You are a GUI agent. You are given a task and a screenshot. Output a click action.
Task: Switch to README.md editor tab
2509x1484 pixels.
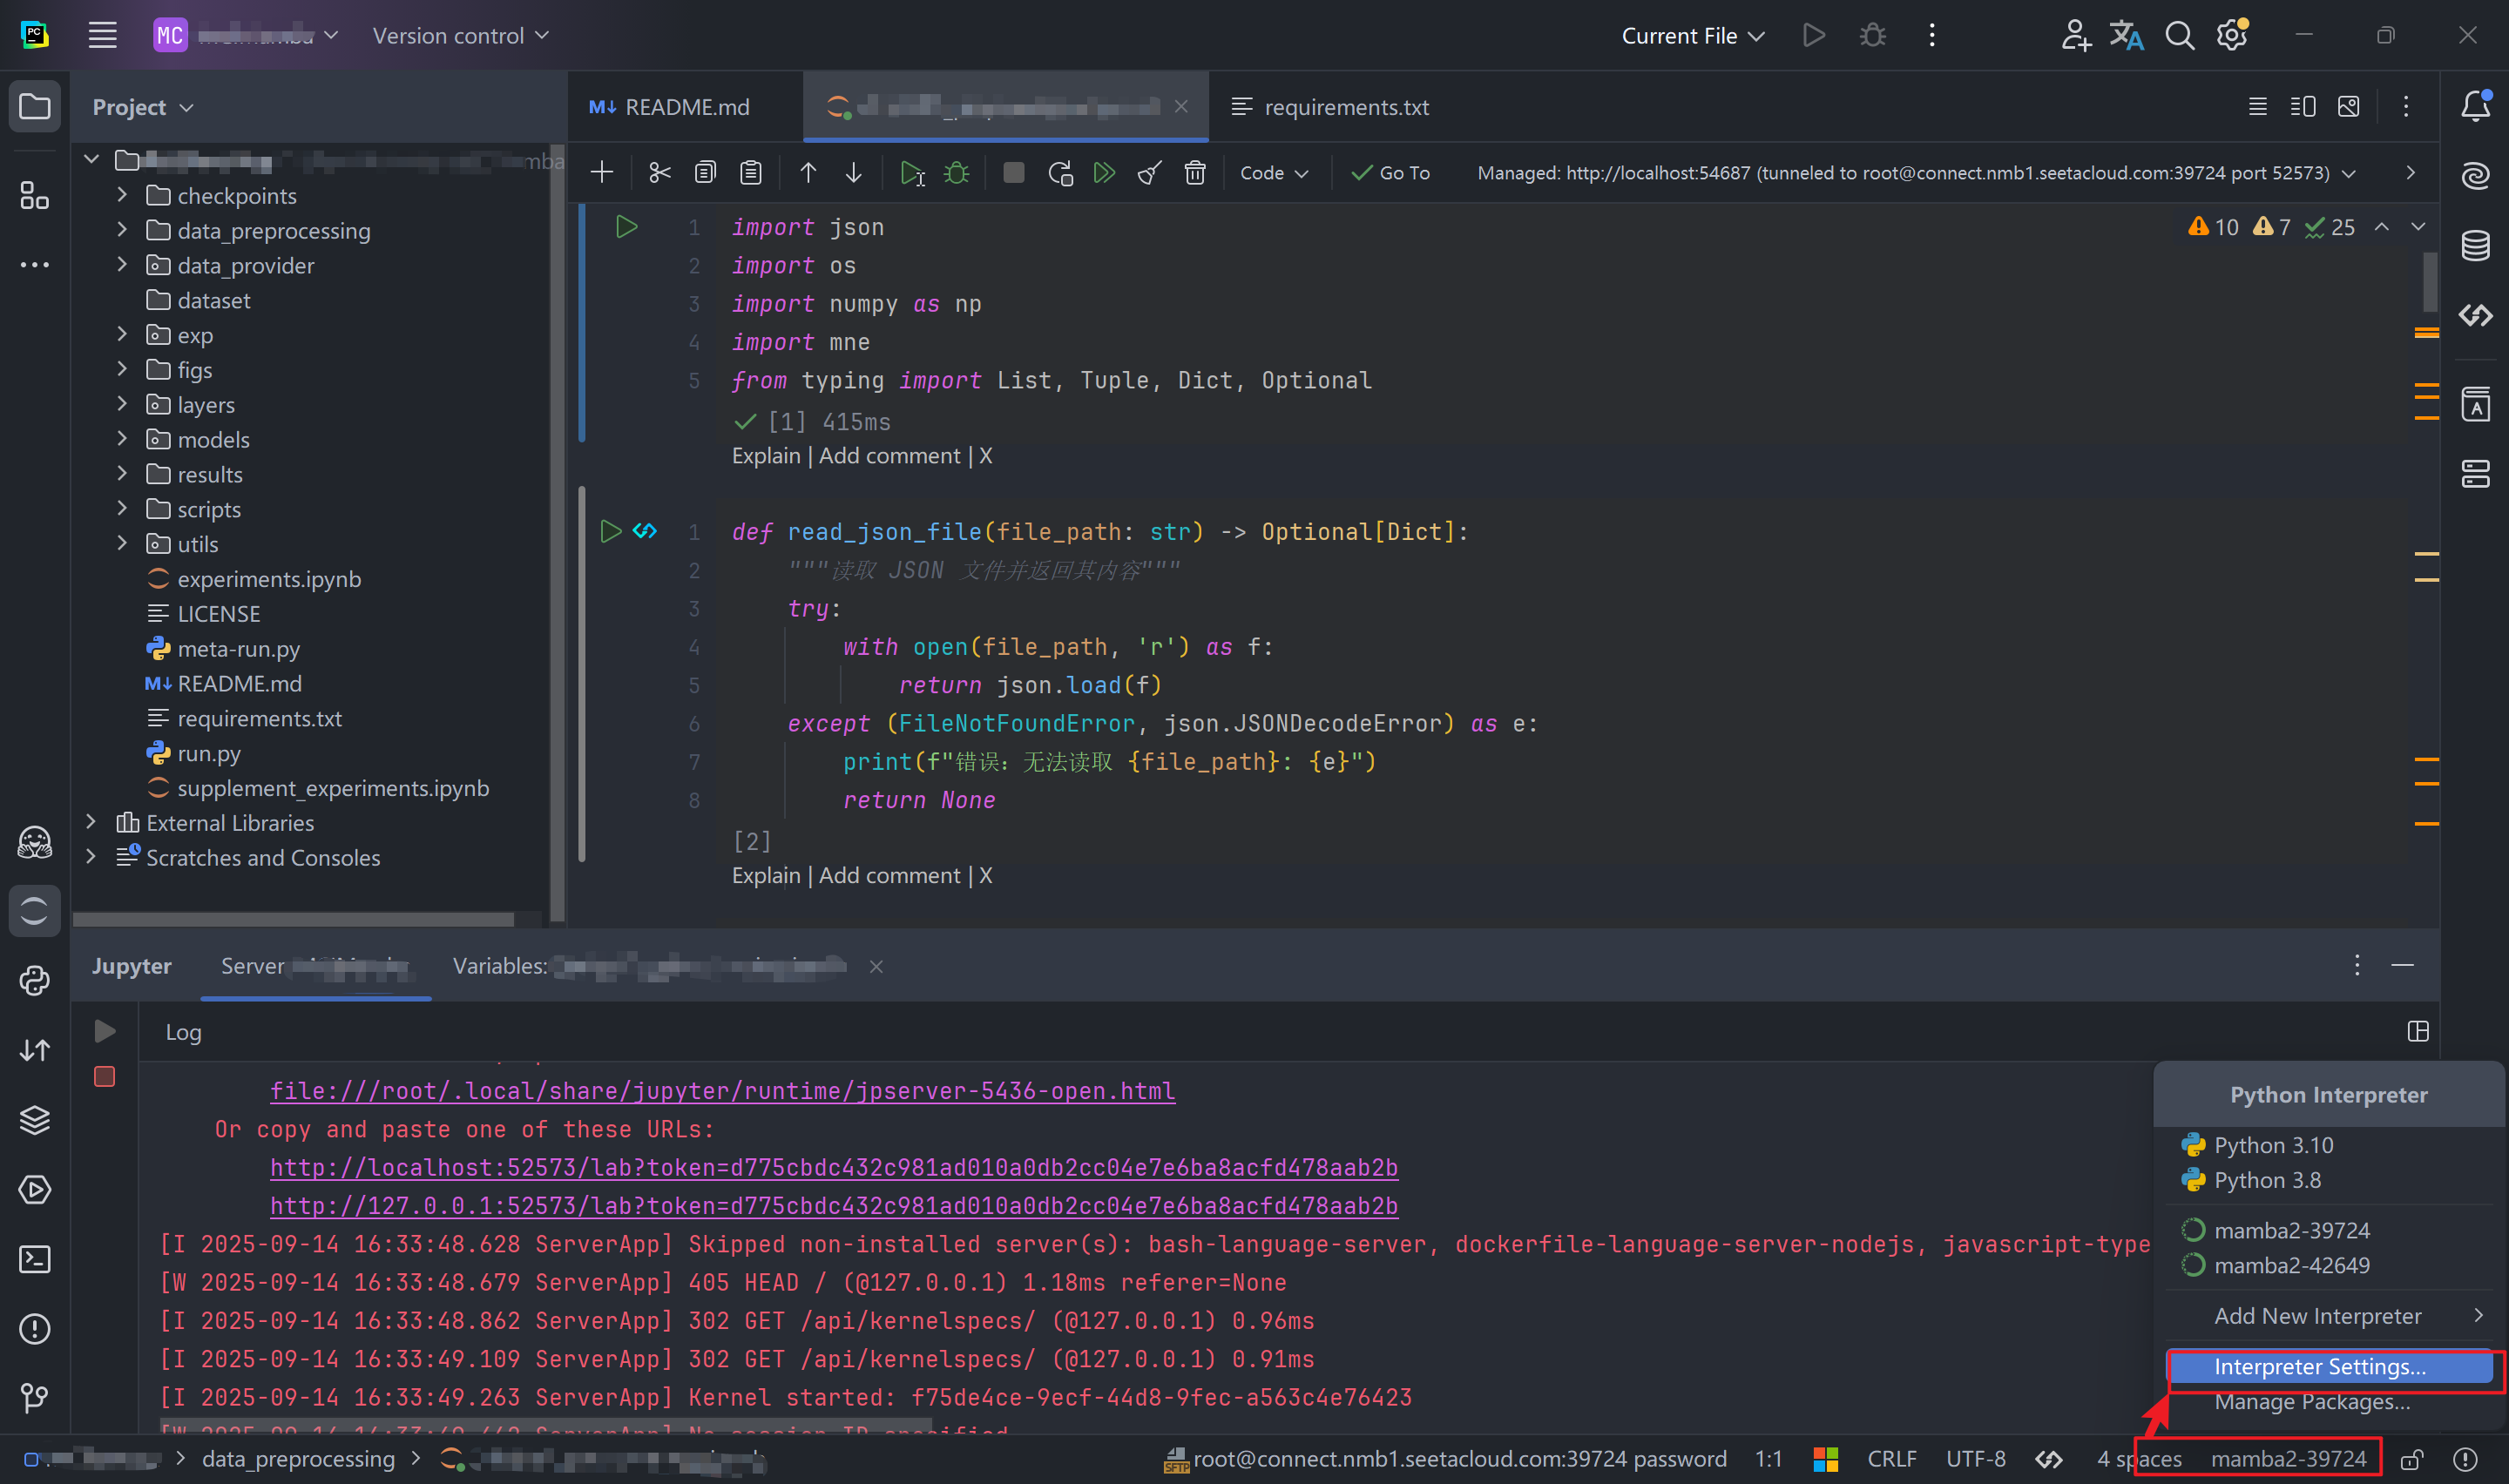click(685, 106)
